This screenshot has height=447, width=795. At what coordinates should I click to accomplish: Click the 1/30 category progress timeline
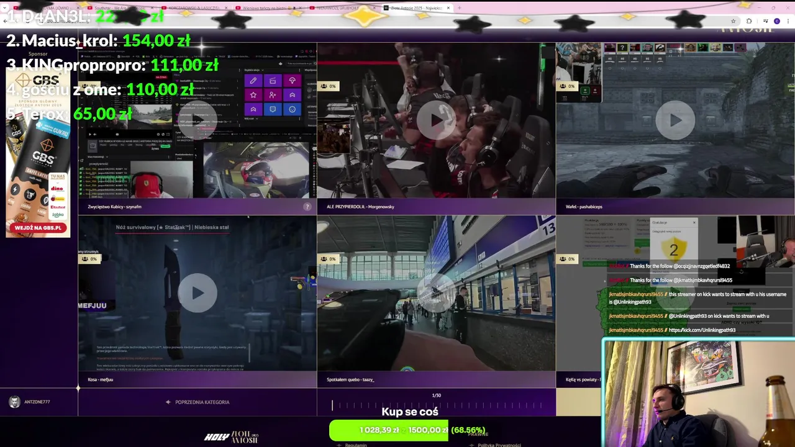[x=436, y=405]
